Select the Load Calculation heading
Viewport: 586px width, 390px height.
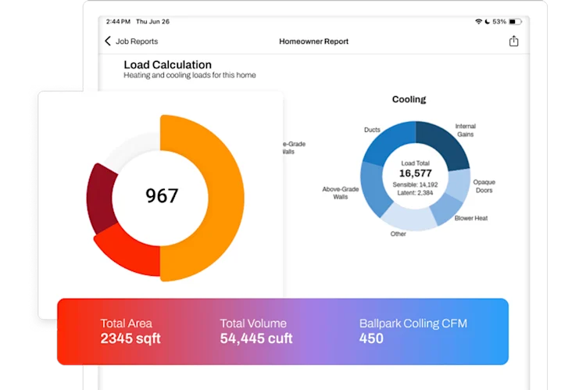(167, 64)
